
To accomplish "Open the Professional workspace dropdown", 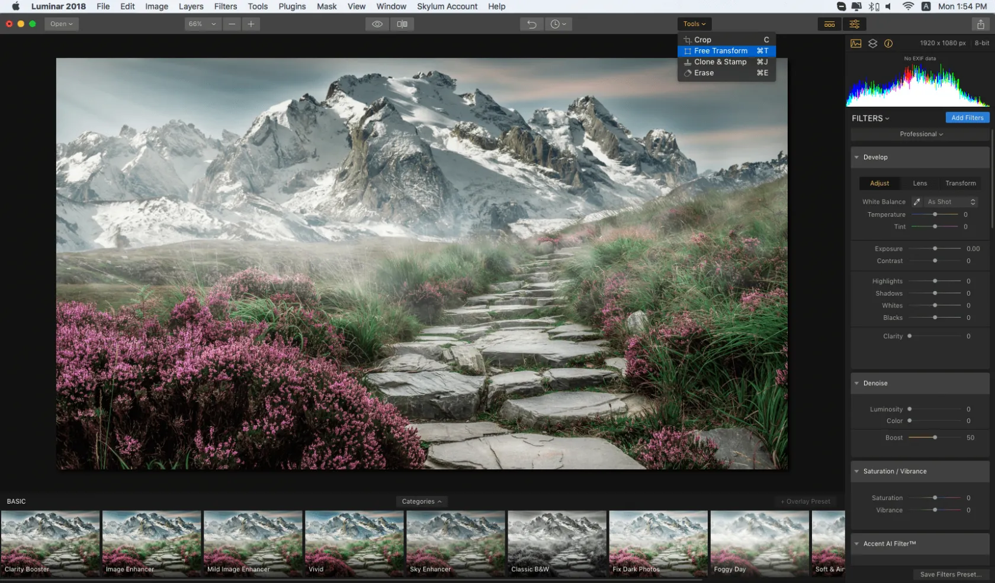I will (921, 134).
